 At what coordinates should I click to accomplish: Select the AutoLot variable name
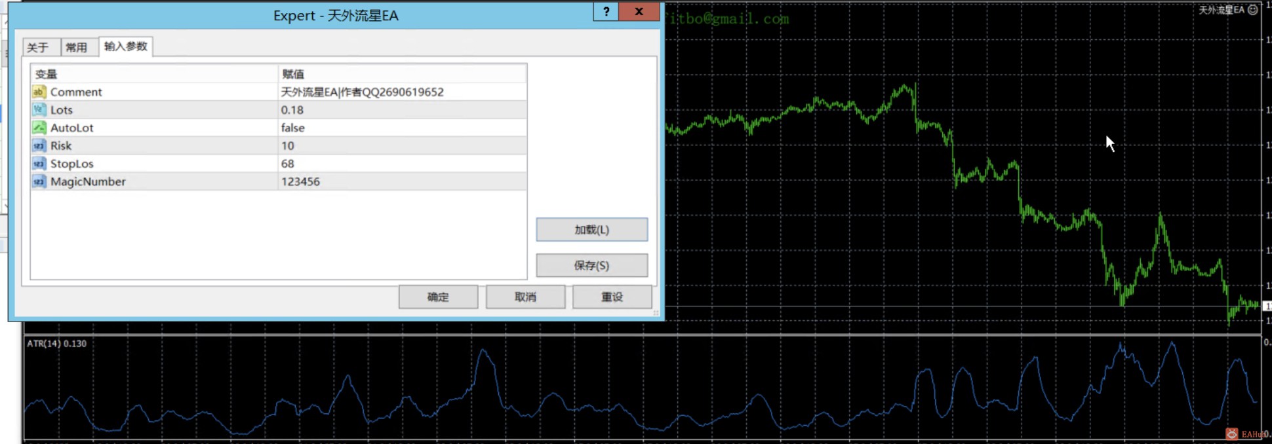(72, 128)
